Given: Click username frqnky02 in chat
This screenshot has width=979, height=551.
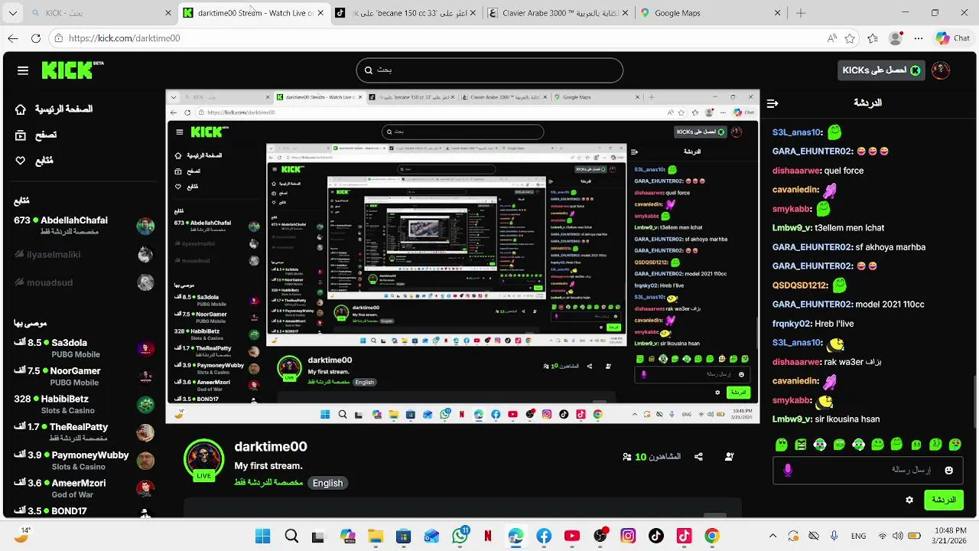Looking at the screenshot, I should pyautogui.click(x=792, y=324).
